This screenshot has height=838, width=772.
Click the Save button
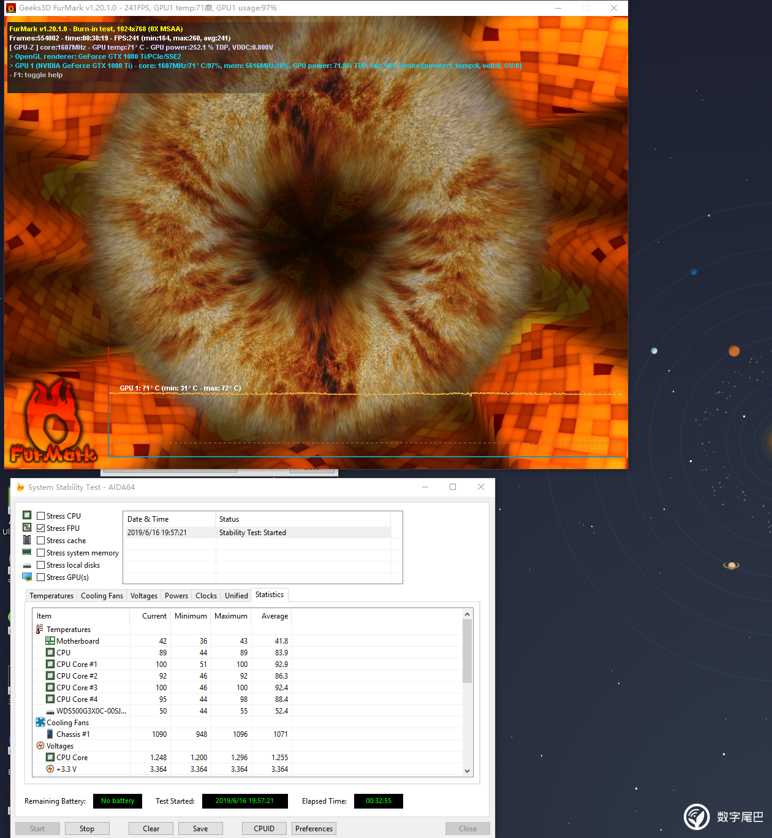pos(200,828)
